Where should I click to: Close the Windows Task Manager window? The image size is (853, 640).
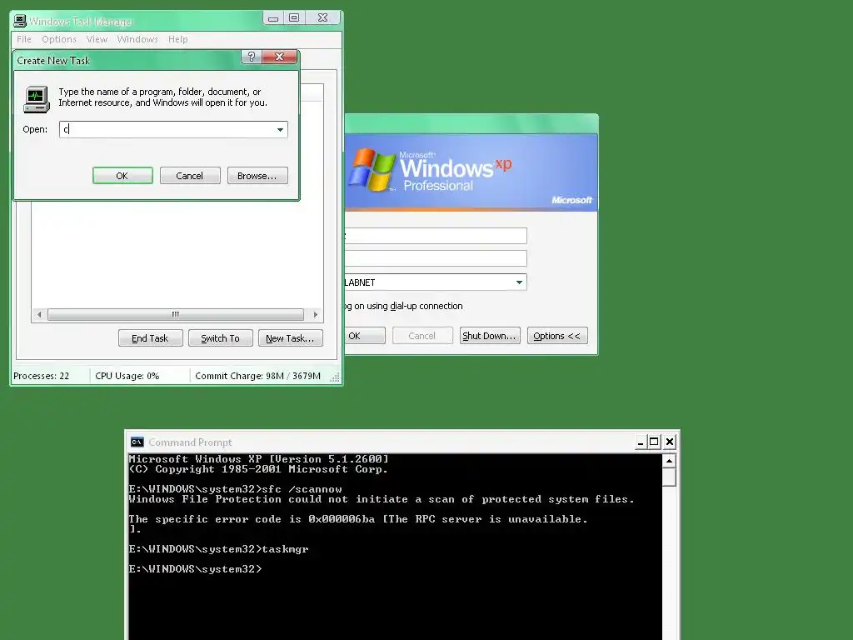(322, 18)
